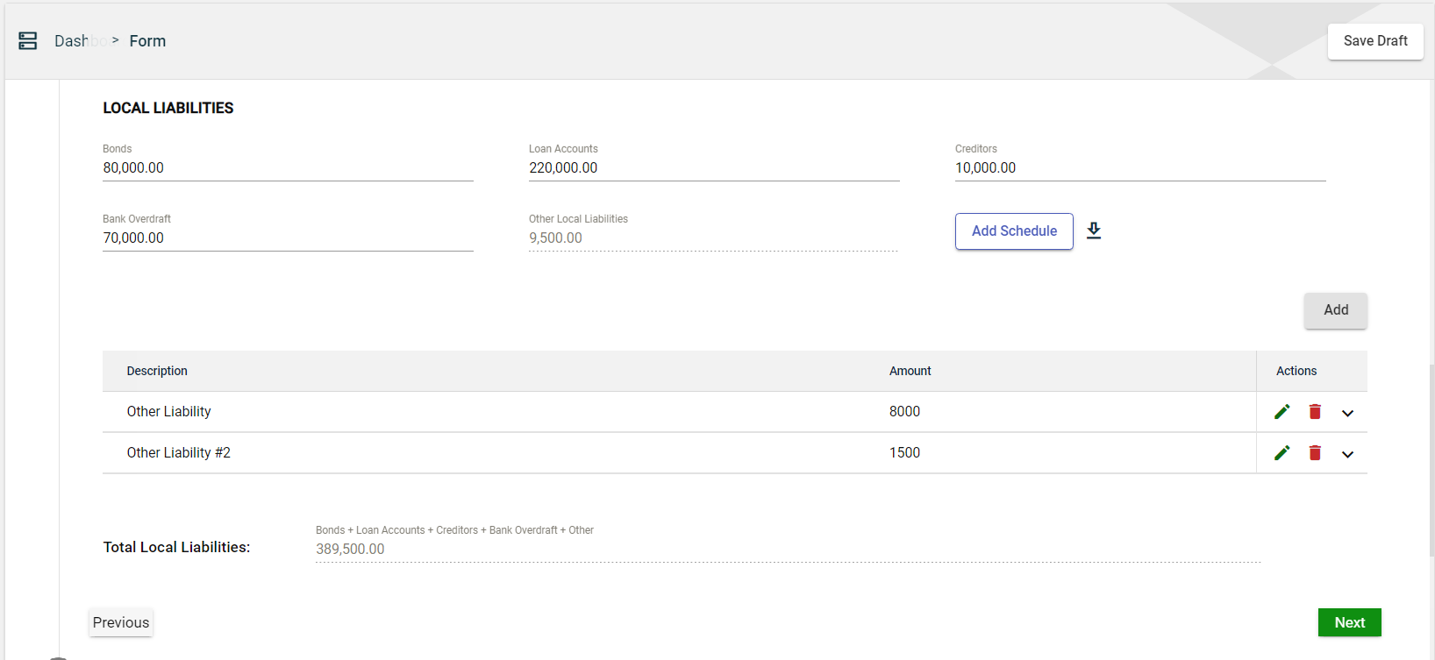This screenshot has height=660, width=1435.
Task: Delete the Other Liability #2 entry
Action: pyautogui.click(x=1315, y=453)
